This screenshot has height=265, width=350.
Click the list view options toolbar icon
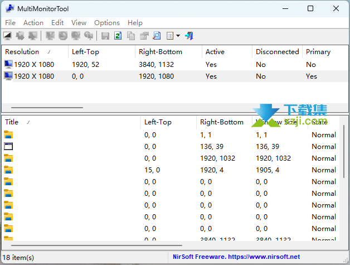coord(170,36)
